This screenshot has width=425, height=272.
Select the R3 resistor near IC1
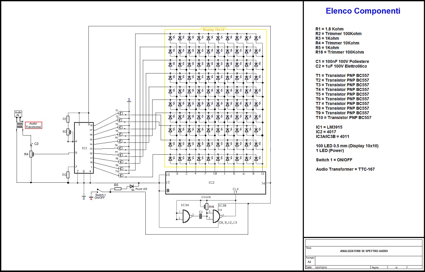(68, 175)
